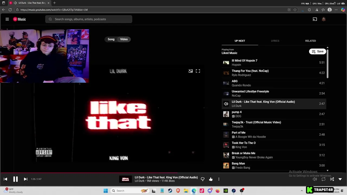Open browser profile avatar

(330, 10)
